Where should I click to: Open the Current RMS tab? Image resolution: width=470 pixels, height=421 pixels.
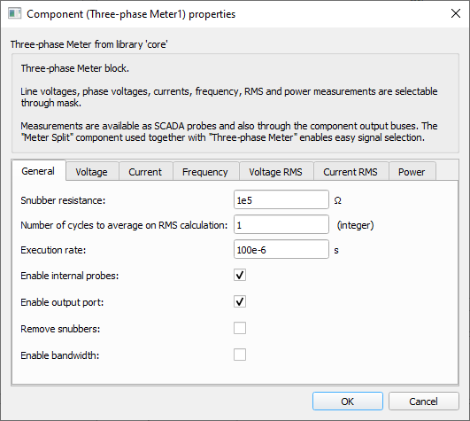pyautogui.click(x=351, y=172)
